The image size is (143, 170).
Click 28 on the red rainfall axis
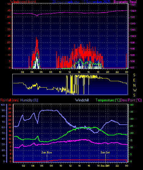coord(10,108)
